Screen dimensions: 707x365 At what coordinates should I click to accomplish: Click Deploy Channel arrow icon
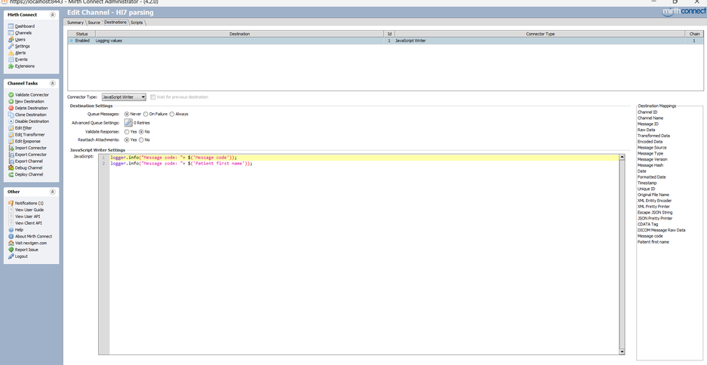pyautogui.click(x=11, y=174)
